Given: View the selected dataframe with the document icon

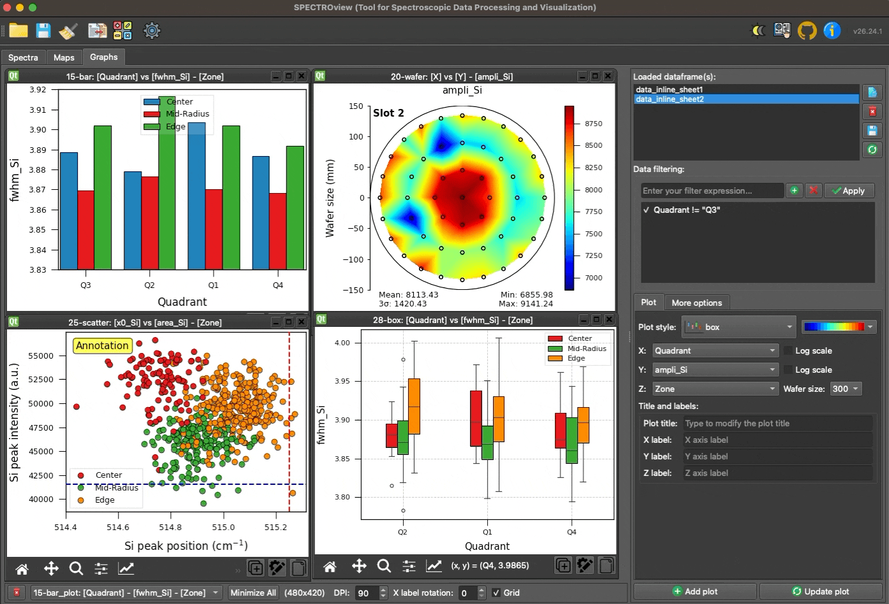Looking at the screenshot, I should [x=872, y=92].
